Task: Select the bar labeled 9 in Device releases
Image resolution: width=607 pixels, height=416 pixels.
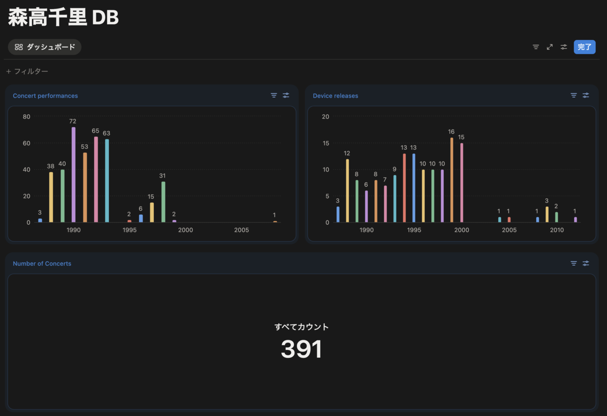Action: (x=395, y=199)
